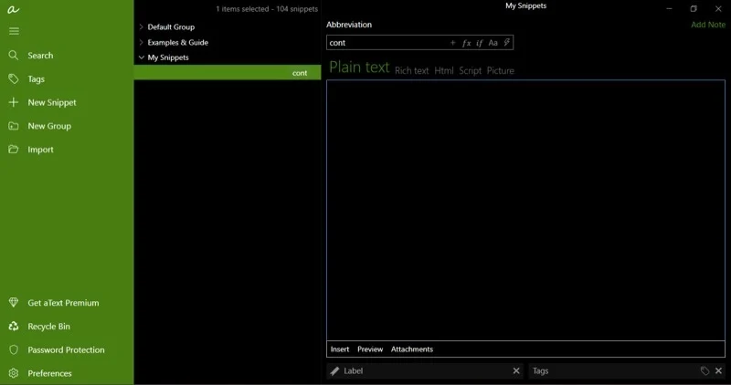Expand the Default Group tree node
Screen dimensions: 731x385
tap(141, 27)
